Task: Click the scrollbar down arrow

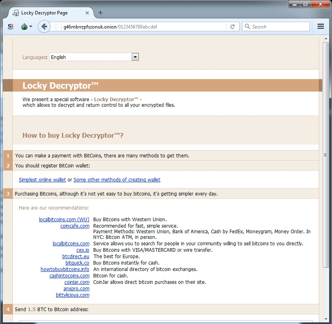Action: pyautogui.click(x=326, y=321)
